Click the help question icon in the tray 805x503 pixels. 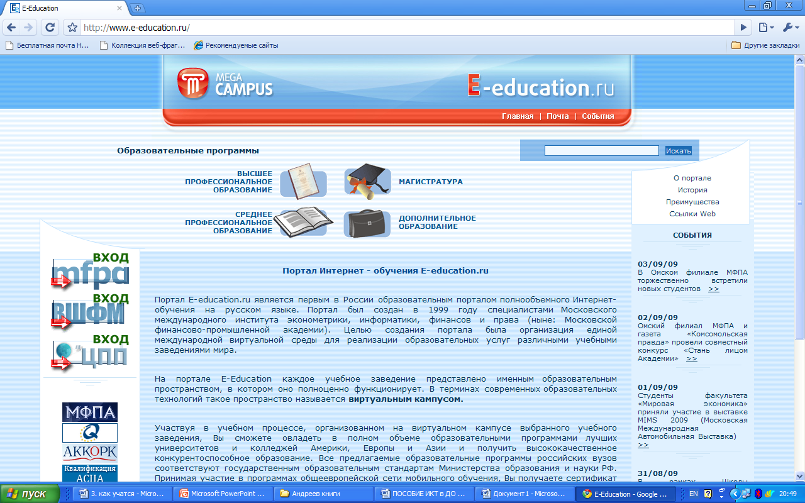click(708, 494)
